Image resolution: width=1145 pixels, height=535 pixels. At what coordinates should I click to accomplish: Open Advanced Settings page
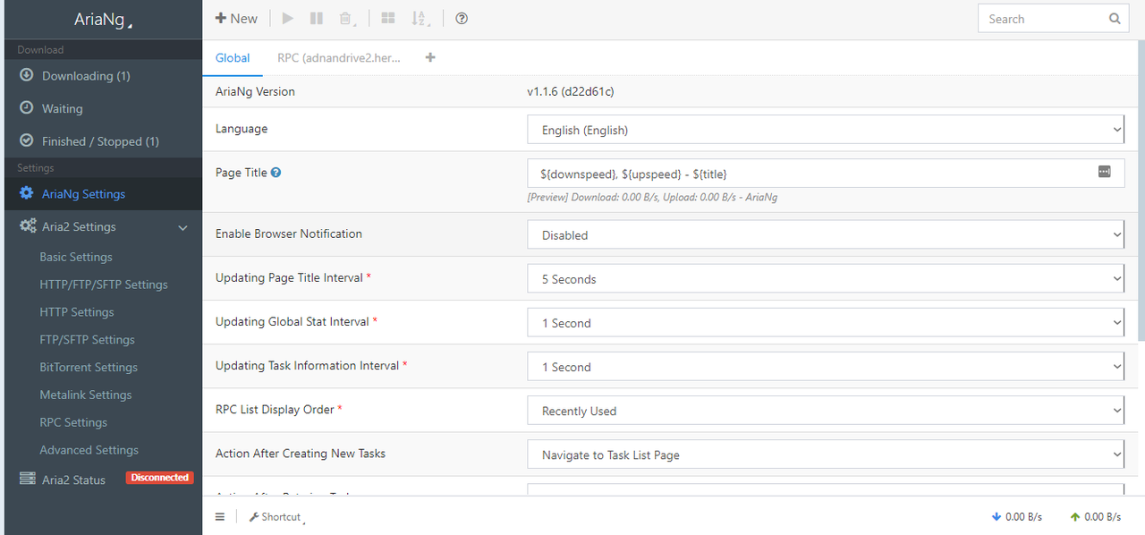coord(89,450)
